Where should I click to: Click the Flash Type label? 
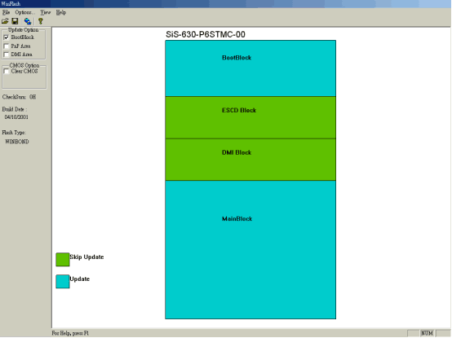pyautogui.click(x=14, y=132)
